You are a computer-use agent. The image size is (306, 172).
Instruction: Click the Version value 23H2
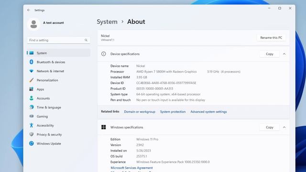coord(140,145)
